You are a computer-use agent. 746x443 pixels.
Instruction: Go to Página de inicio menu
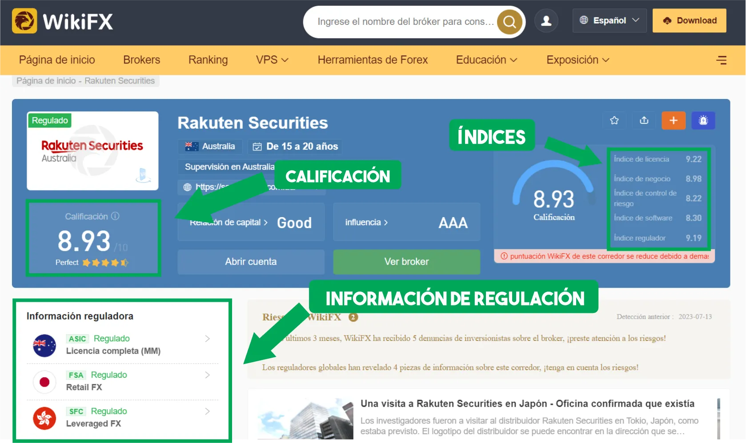pyautogui.click(x=57, y=60)
